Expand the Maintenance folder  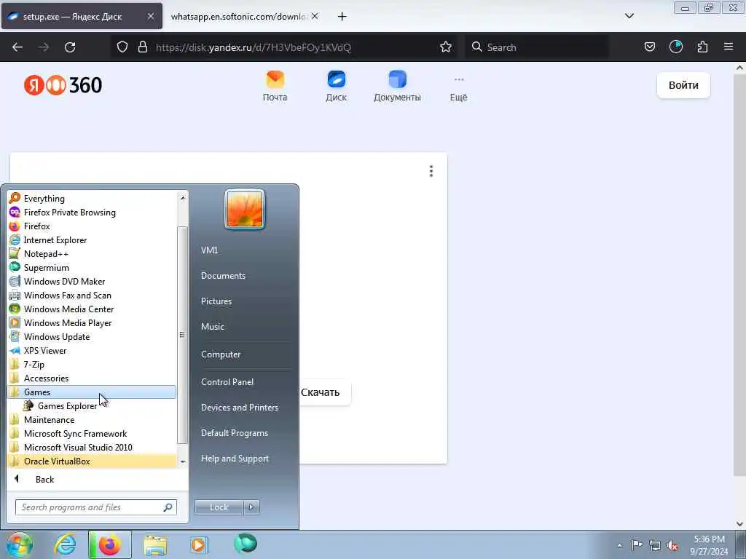coord(92,420)
